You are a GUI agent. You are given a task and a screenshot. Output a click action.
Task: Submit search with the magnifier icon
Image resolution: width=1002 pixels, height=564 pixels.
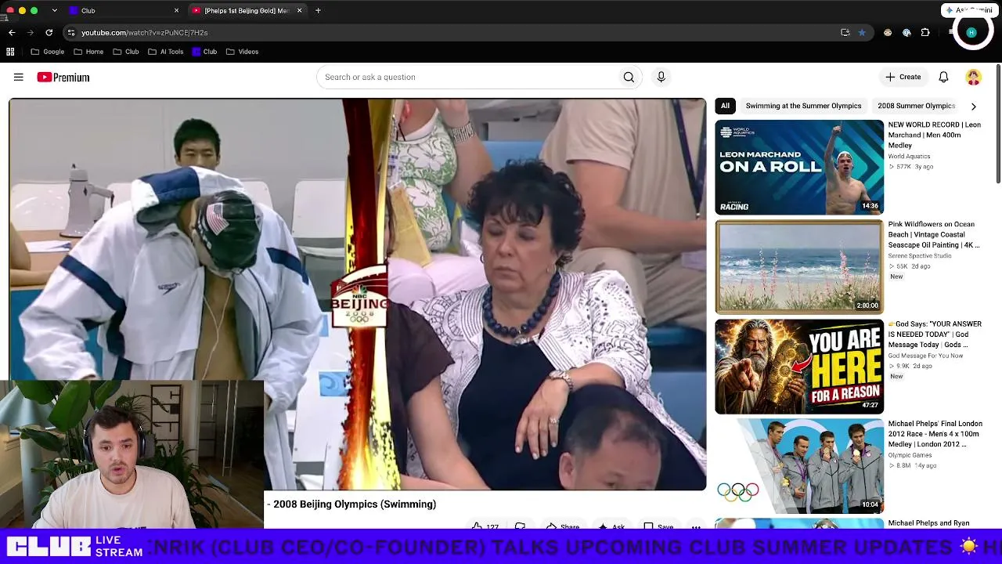(x=629, y=77)
